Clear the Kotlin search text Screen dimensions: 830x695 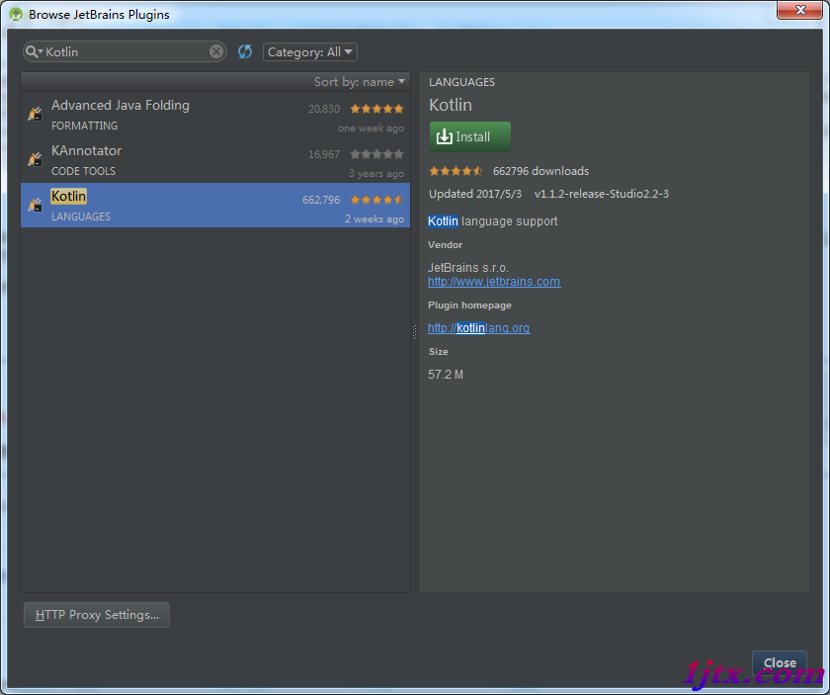tap(216, 51)
